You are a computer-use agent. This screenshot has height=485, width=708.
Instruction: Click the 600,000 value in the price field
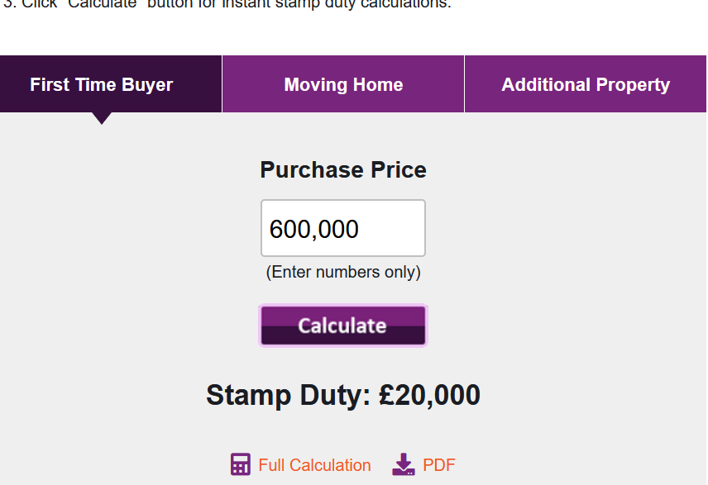[314, 229]
